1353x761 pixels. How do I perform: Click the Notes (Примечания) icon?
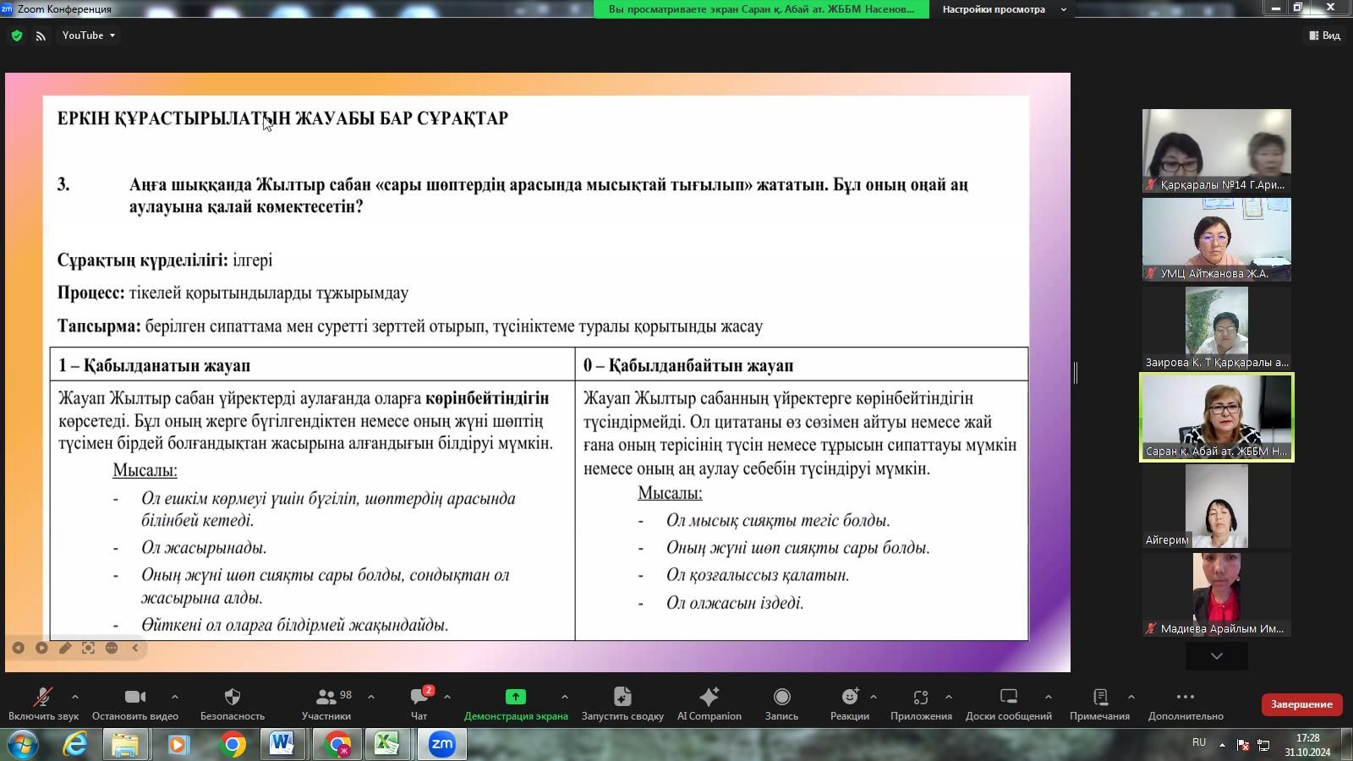click(x=1099, y=698)
